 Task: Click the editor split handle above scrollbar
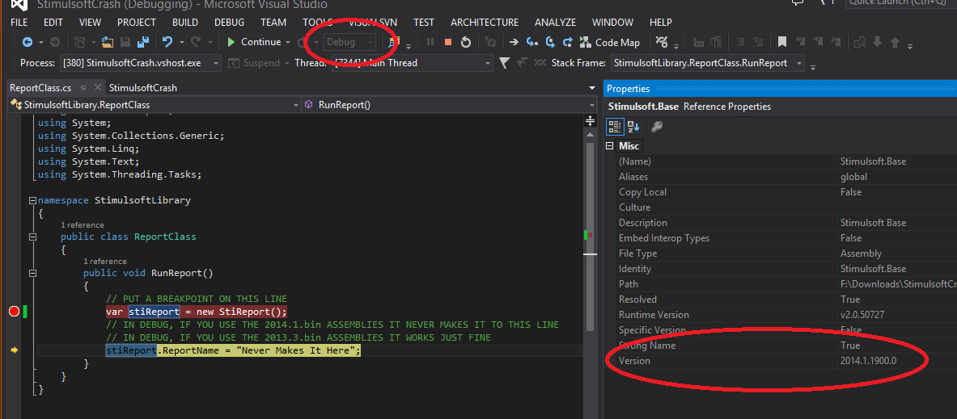tap(591, 120)
